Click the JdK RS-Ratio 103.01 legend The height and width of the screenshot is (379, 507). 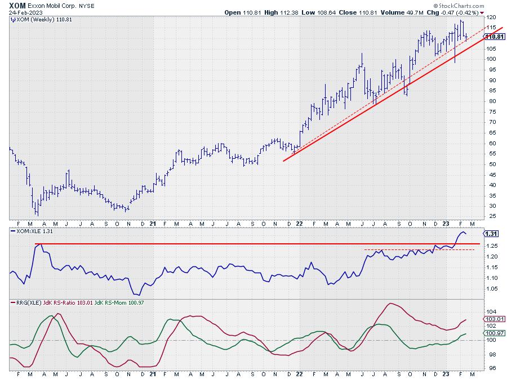coord(68,303)
